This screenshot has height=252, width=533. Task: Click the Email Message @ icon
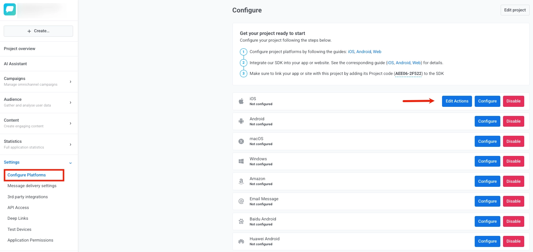point(241,201)
